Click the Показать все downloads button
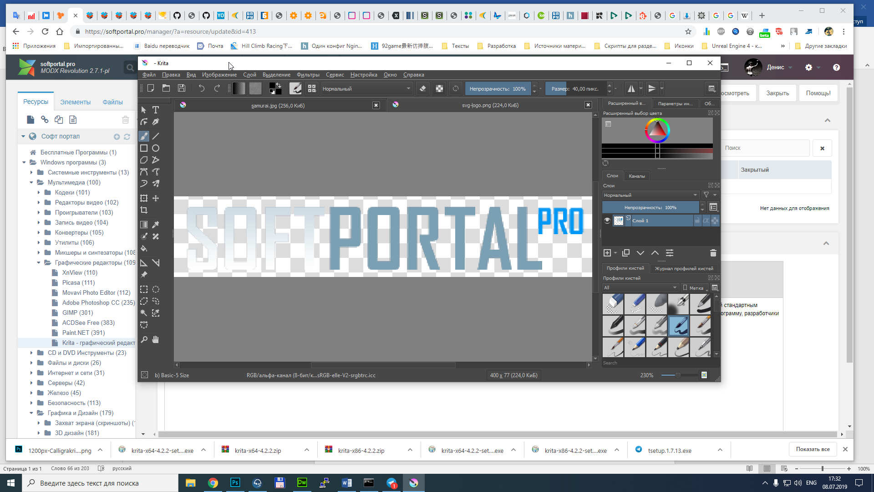This screenshot has height=492, width=874. point(813,449)
